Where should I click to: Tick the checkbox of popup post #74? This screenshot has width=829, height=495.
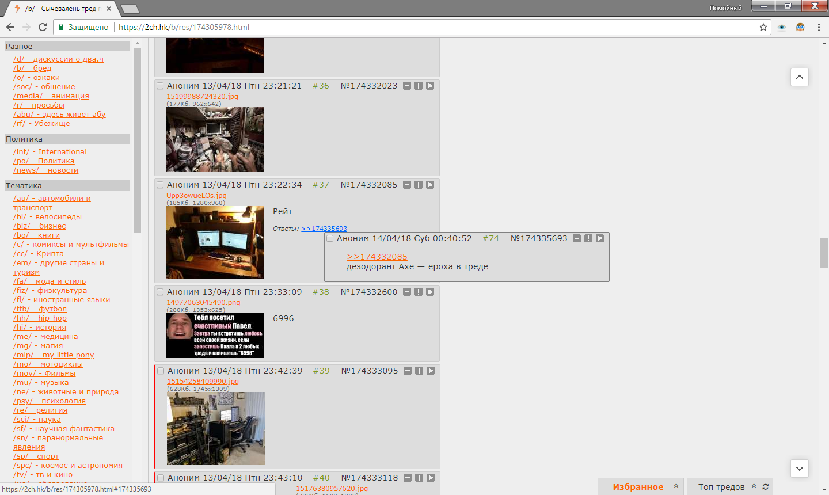tap(330, 238)
